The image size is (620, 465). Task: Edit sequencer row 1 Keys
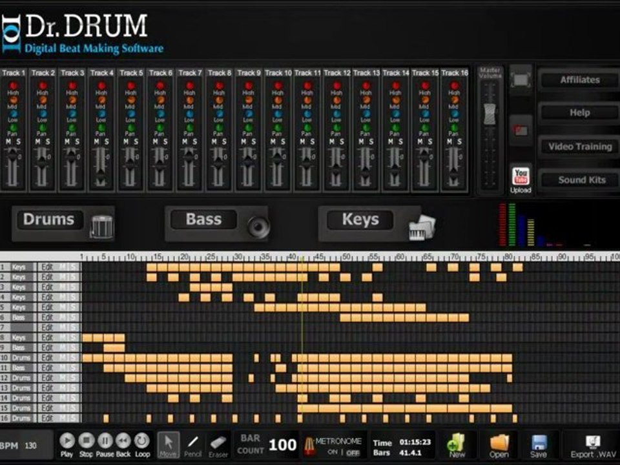(x=47, y=267)
